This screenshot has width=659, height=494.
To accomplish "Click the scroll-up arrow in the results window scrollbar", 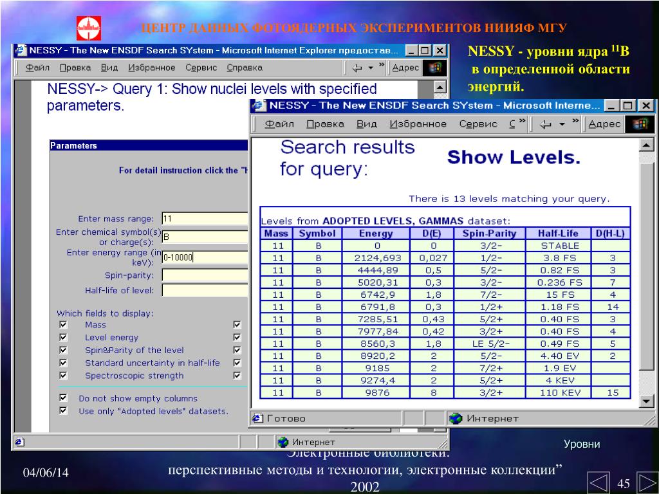I will [x=646, y=145].
